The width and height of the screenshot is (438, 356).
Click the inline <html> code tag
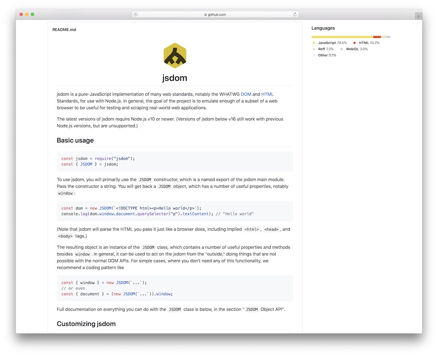pos(252,229)
